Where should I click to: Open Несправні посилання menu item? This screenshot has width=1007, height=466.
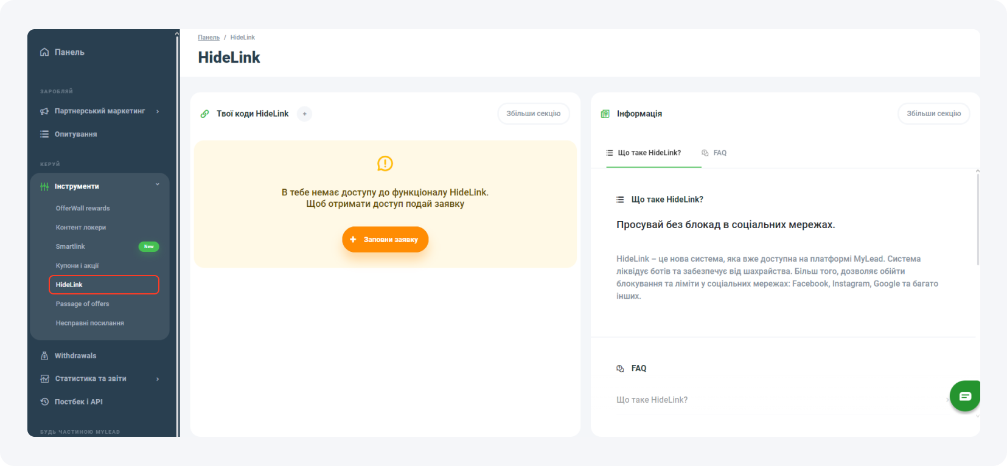tap(90, 323)
